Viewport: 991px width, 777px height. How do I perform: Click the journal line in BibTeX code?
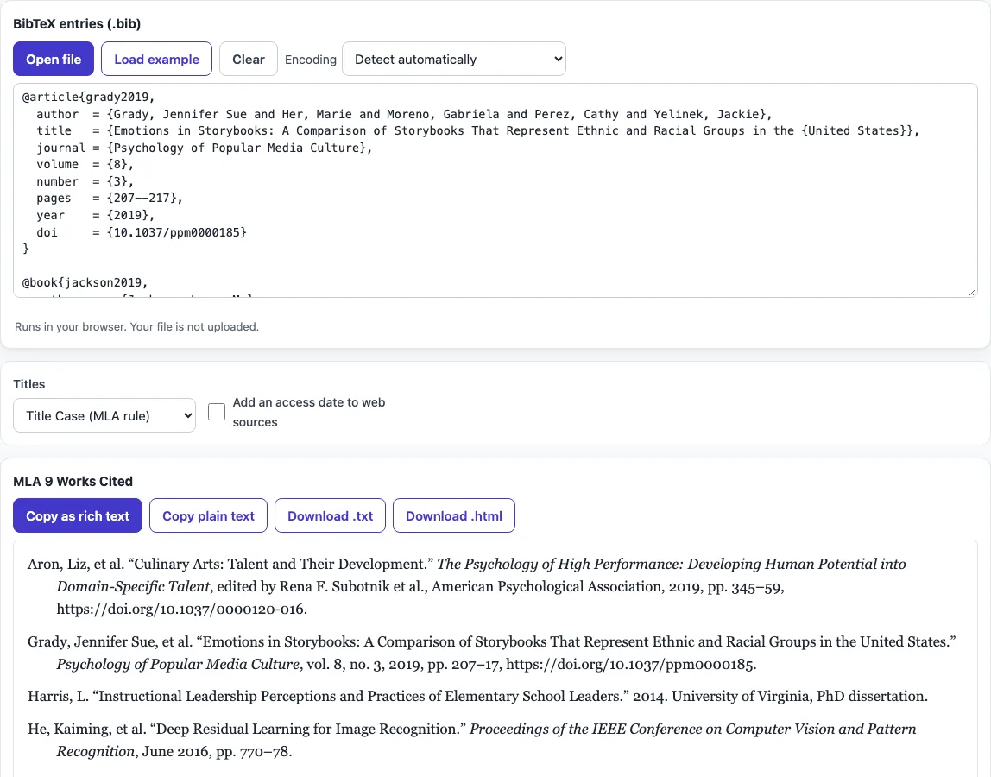(204, 148)
